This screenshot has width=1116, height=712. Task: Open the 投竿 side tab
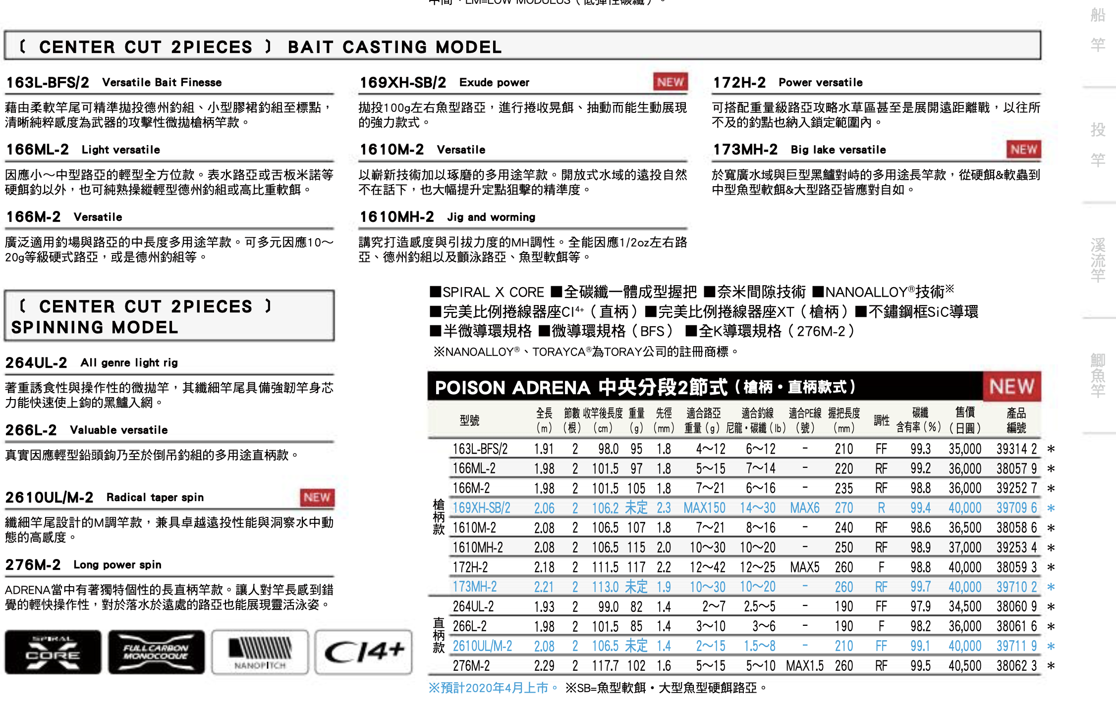pyautogui.click(x=1098, y=145)
